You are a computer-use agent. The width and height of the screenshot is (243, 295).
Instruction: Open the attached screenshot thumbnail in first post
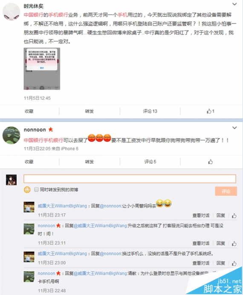coord(42,69)
